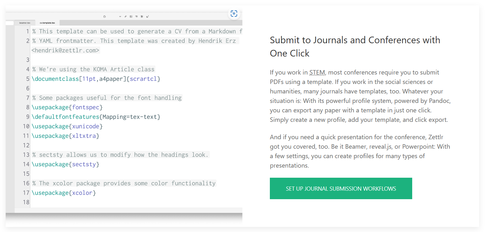487x232 pixels.
Task: Click the empty line 18 in editor
Action: tap(126, 202)
